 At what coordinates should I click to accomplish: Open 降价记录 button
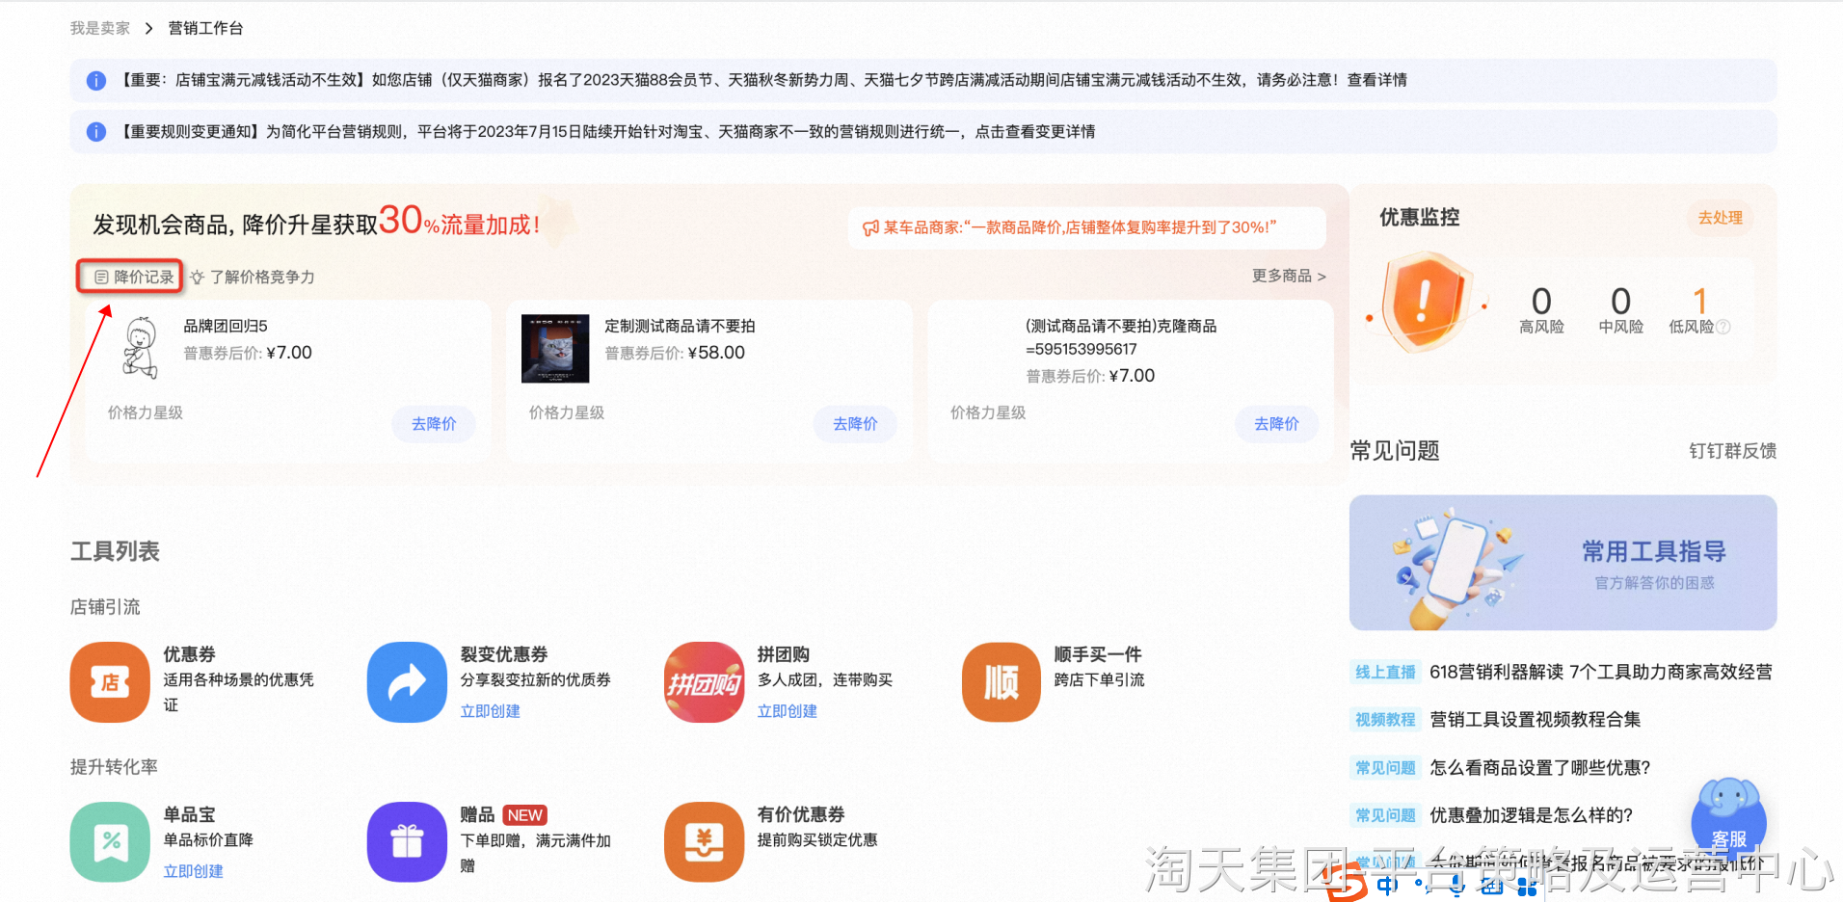coord(130,278)
